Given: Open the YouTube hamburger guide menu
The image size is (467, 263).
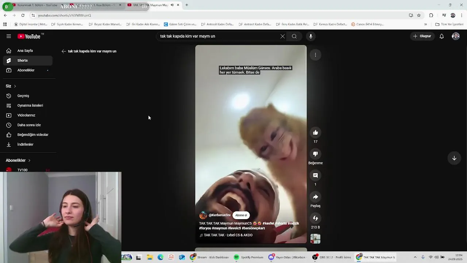Looking at the screenshot, I should pyautogui.click(x=9, y=36).
